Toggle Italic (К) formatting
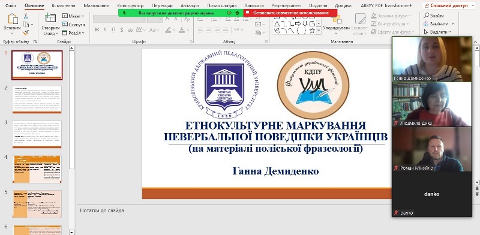Screen dimensions: 480x235 click(105, 30)
